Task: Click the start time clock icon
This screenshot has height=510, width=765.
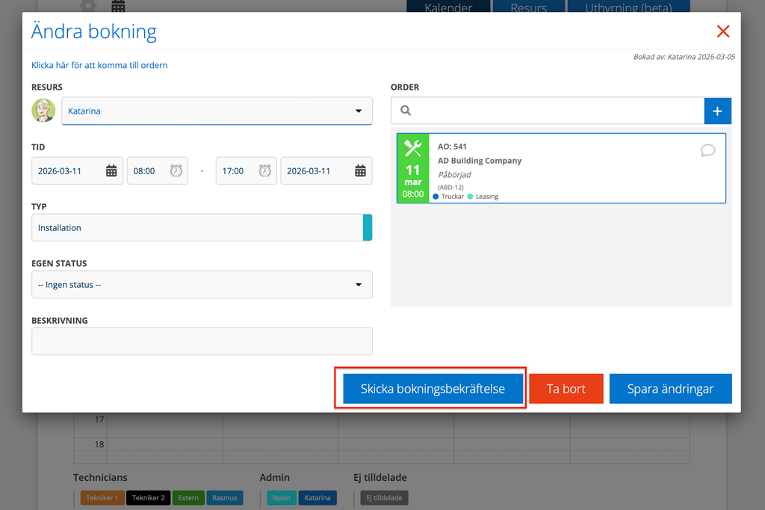Action: [176, 171]
